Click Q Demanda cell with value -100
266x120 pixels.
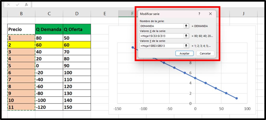pos(49,100)
